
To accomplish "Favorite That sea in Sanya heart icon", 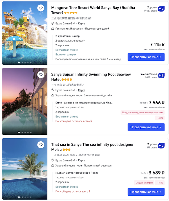I will pos(41,145).
